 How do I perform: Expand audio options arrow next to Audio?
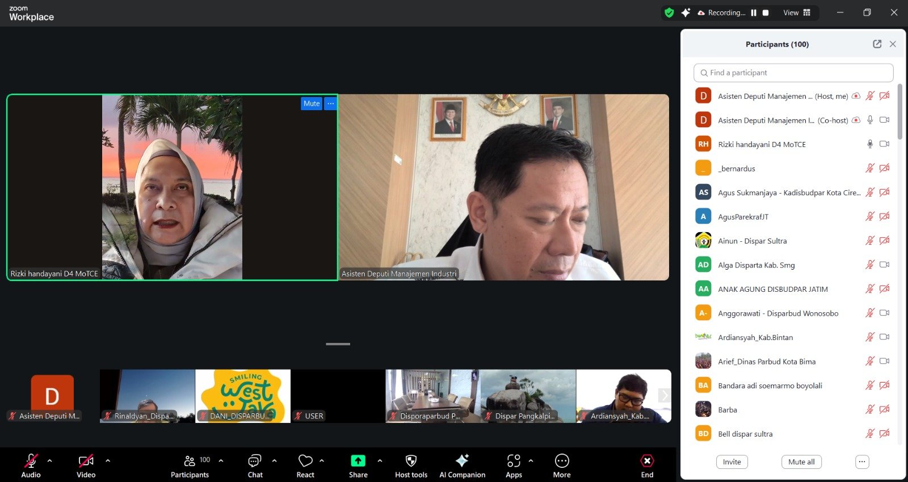(50, 460)
